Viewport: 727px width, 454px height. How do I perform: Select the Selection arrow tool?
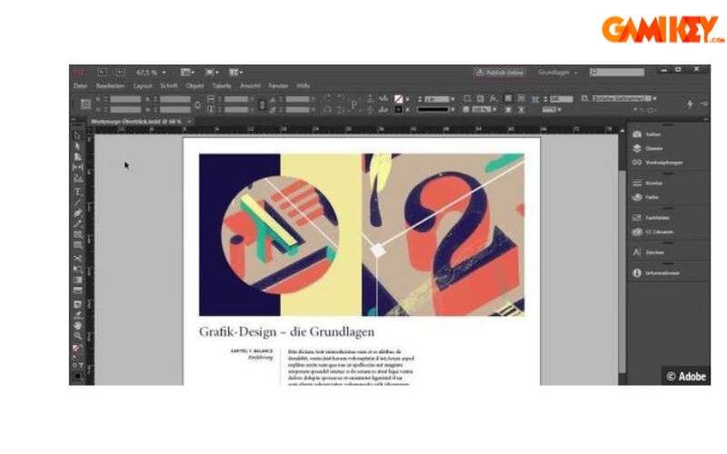coord(78,135)
